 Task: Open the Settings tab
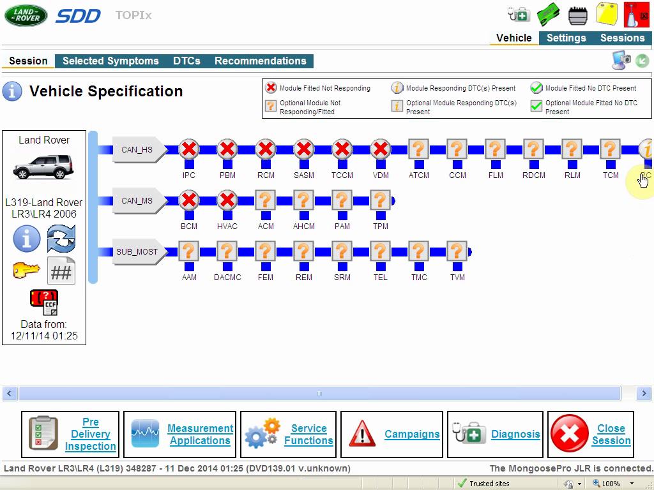(566, 38)
